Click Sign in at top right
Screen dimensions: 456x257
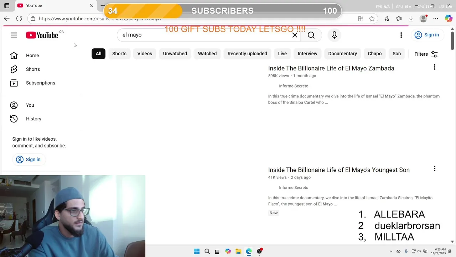click(427, 35)
